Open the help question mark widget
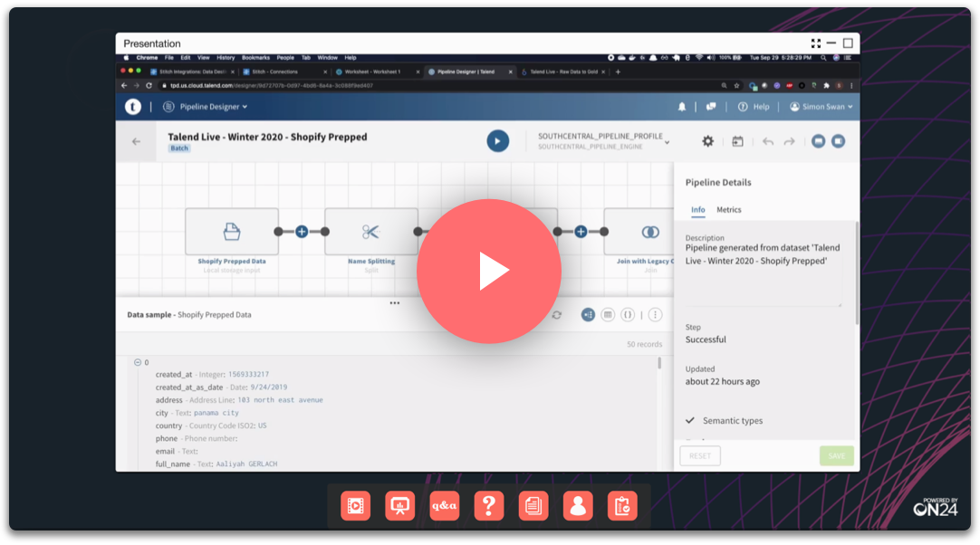The height and width of the screenshot is (545, 980). pyautogui.click(x=489, y=506)
